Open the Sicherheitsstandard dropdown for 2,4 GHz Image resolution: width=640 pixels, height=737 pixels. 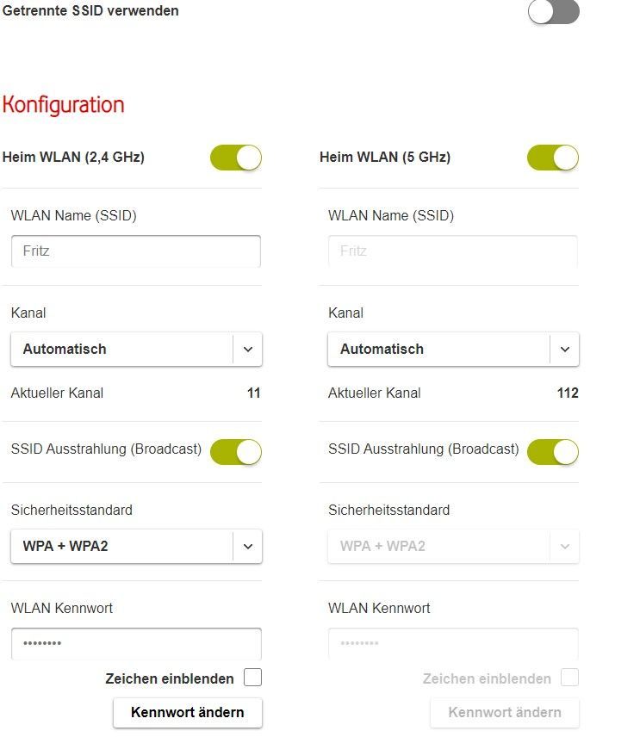pyautogui.click(x=135, y=546)
